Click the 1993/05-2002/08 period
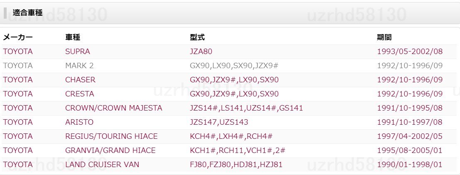 410,52
